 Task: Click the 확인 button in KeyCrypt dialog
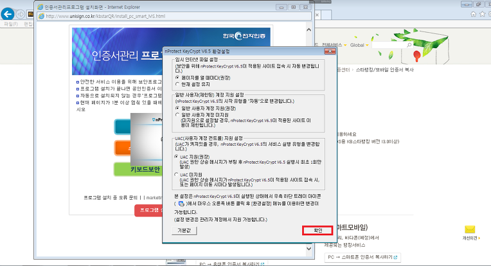tap(317, 230)
